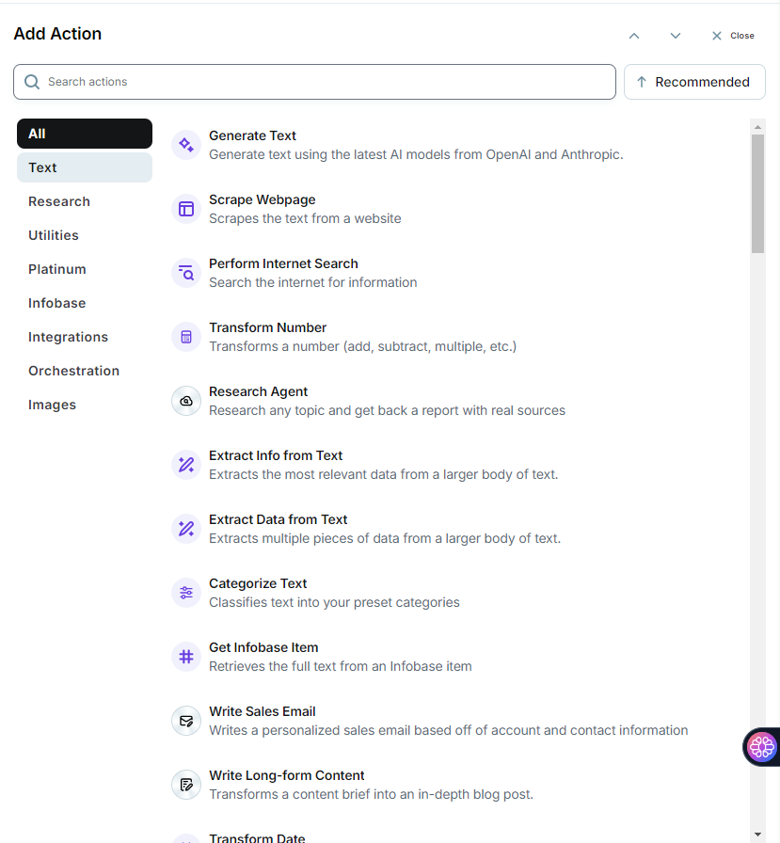The width and height of the screenshot is (780, 843).
Task: Click the Get Infobase Item title
Action: click(263, 647)
